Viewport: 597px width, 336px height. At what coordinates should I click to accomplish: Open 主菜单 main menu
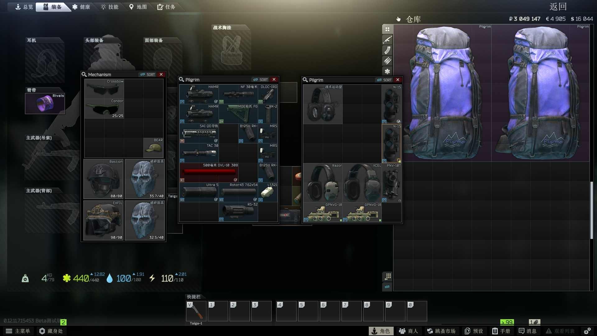(18, 331)
